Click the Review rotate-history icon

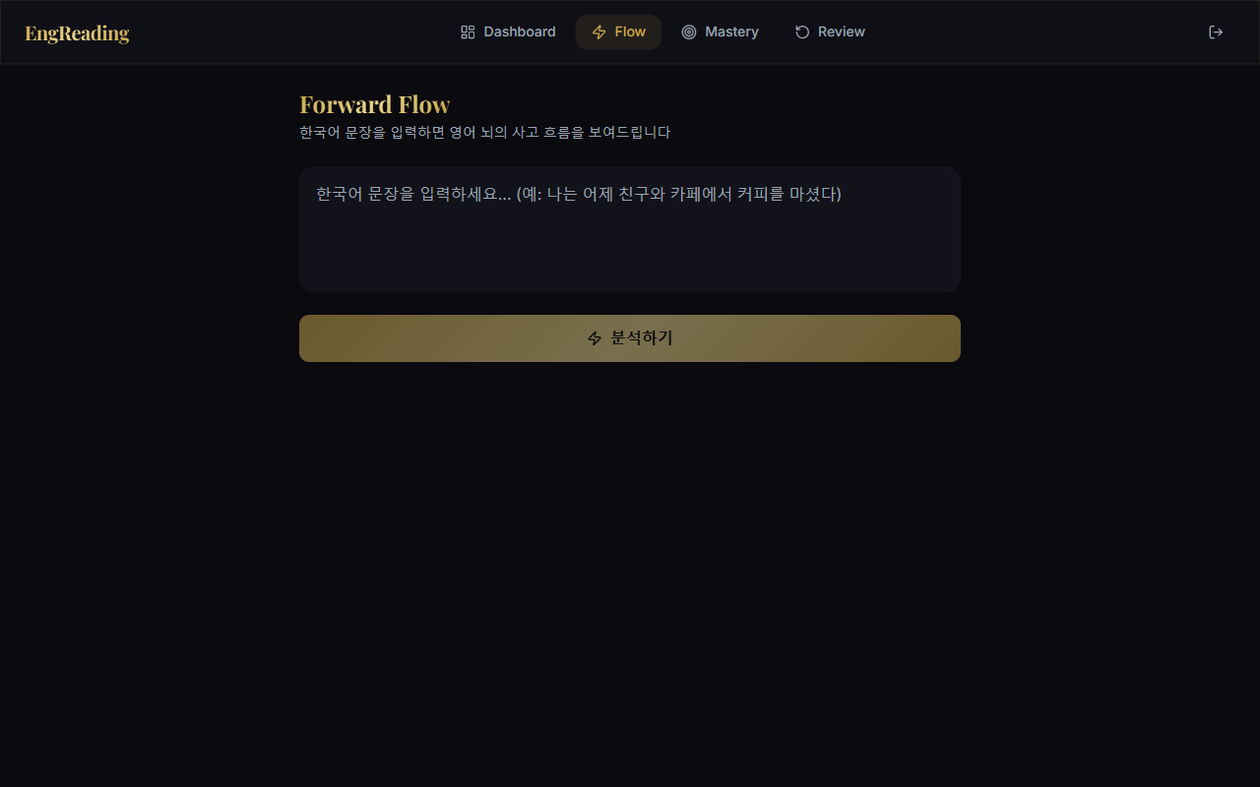coord(800,31)
